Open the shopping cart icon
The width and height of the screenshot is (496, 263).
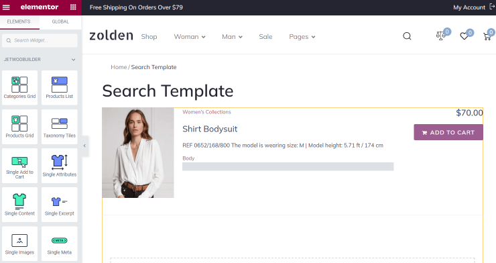tap(487, 36)
